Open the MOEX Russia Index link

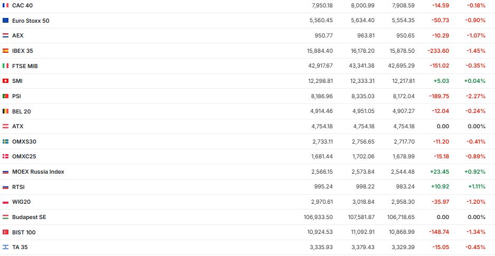(x=38, y=172)
